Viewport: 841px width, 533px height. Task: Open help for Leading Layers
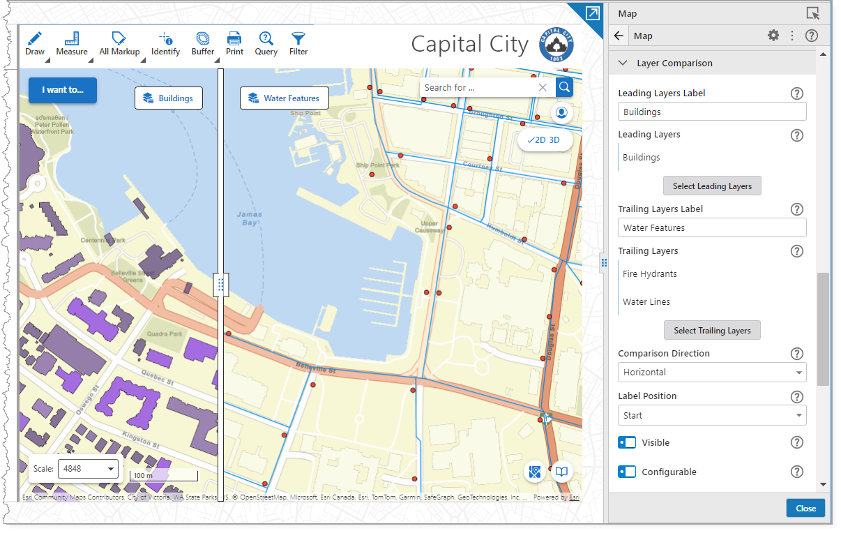797,135
